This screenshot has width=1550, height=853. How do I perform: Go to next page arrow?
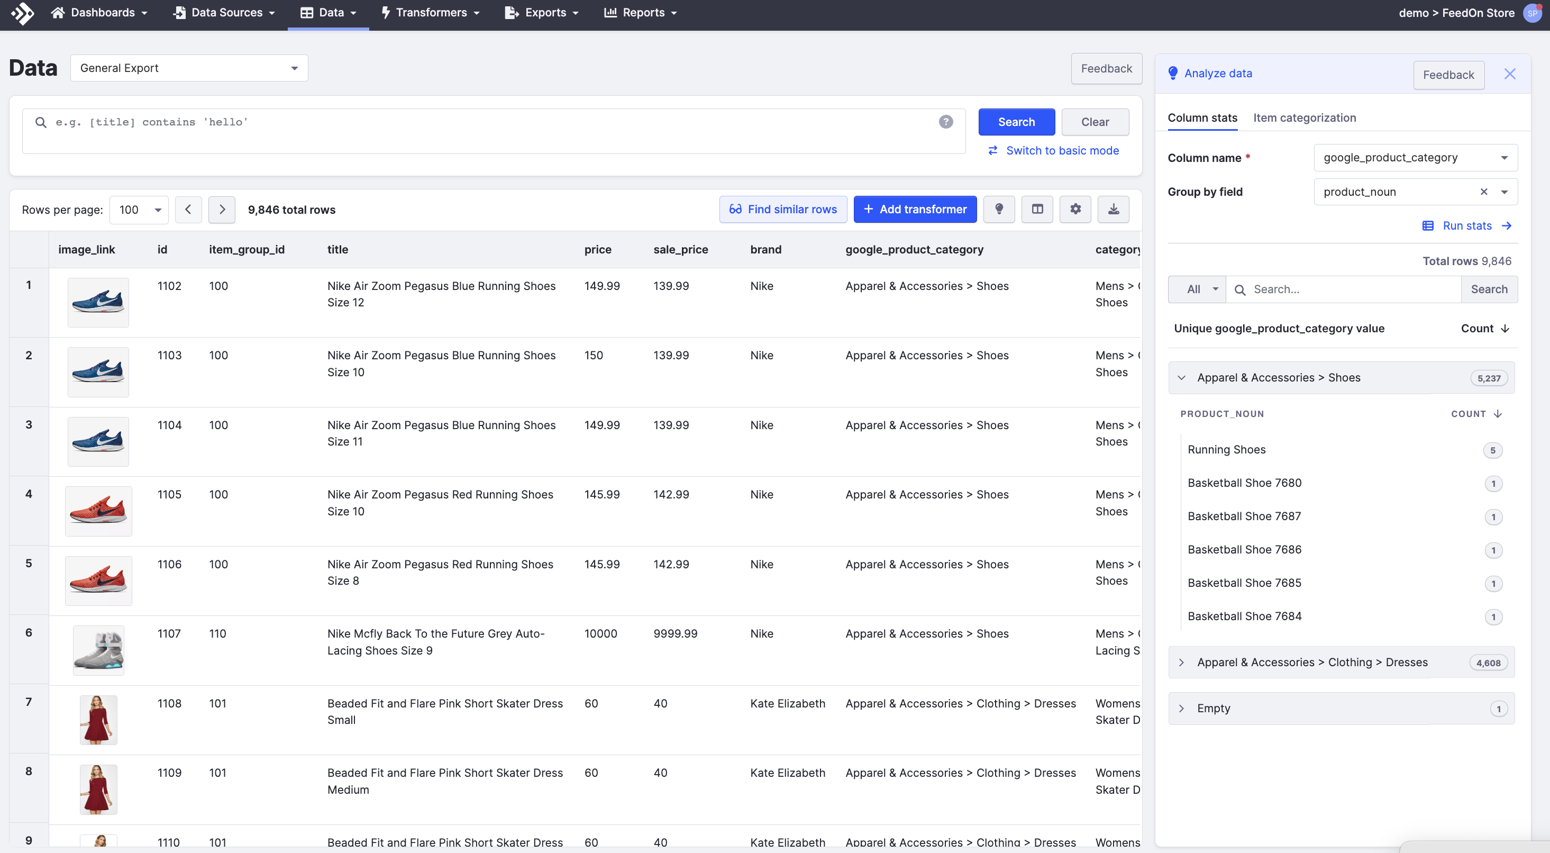coord(222,210)
